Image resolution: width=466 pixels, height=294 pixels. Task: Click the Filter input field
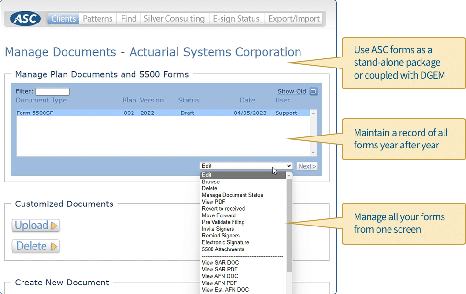click(53, 91)
